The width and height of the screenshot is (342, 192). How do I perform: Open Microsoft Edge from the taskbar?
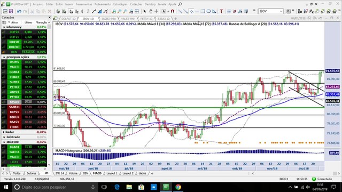(117, 187)
